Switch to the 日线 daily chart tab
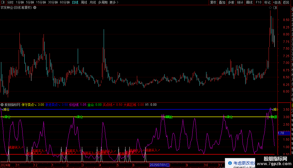This screenshot has width=293, height=168. pos(75,2)
